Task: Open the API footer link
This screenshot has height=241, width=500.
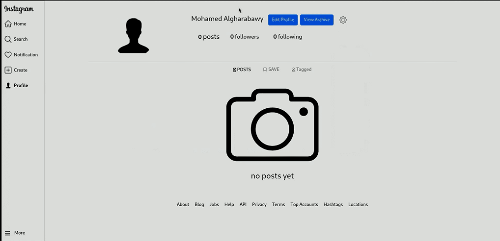Action: point(243,204)
